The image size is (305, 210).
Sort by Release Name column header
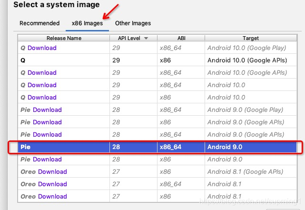click(x=64, y=38)
